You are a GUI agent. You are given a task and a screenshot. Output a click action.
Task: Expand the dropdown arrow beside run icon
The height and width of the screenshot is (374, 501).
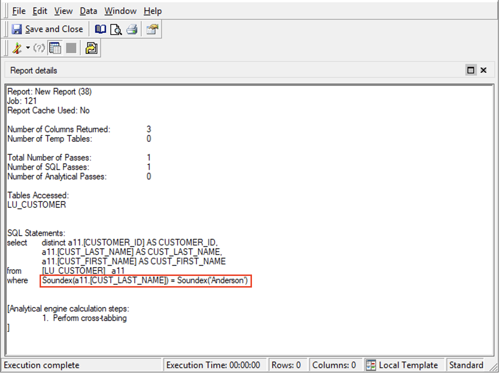[x=28, y=48]
